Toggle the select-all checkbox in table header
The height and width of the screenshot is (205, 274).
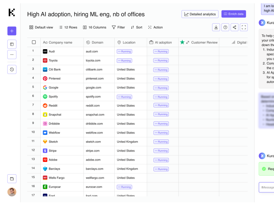(34, 42)
